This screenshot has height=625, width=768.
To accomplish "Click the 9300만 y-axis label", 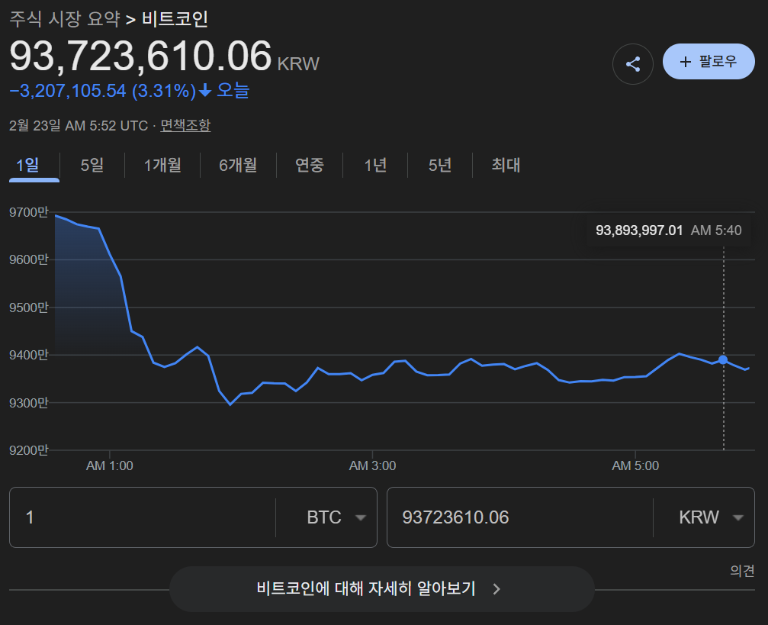I will point(29,403).
